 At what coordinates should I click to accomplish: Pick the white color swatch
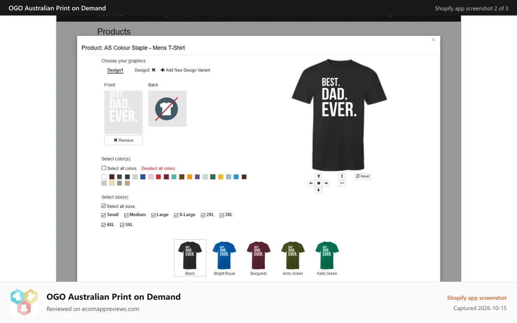click(104, 177)
